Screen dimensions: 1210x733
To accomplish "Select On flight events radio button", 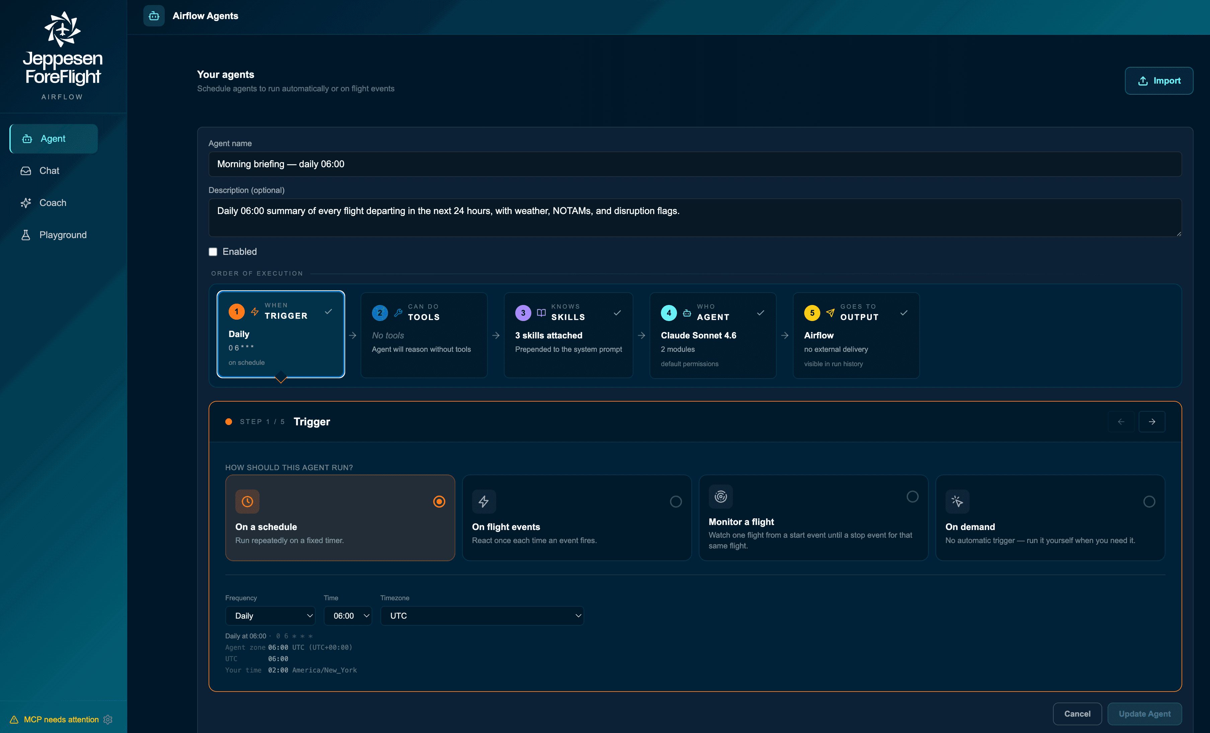I will (676, 501).
